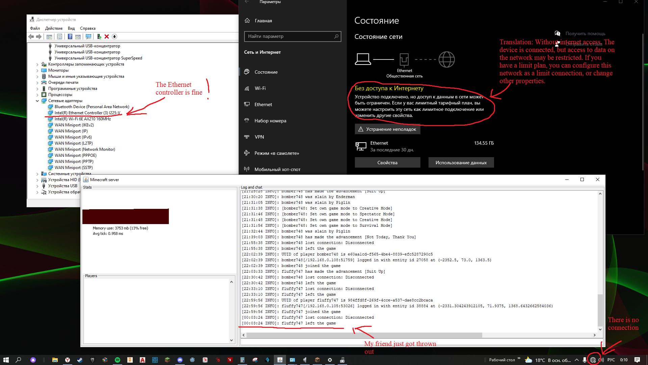Open the Settings gear icon on the taskbar
The height and width of the screenshot is (365, 648).
click(x=330, y=360)
